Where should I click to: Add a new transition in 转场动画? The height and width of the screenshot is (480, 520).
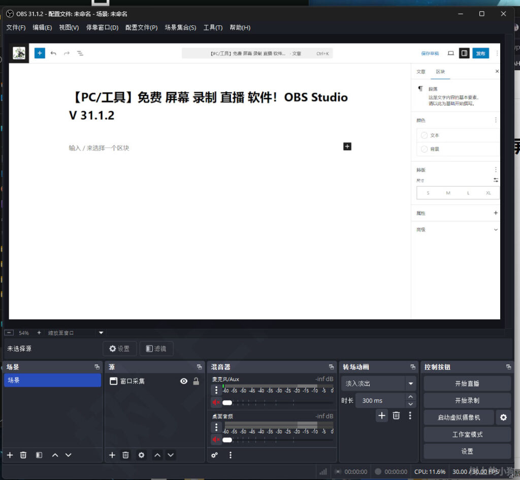(382, 416)
